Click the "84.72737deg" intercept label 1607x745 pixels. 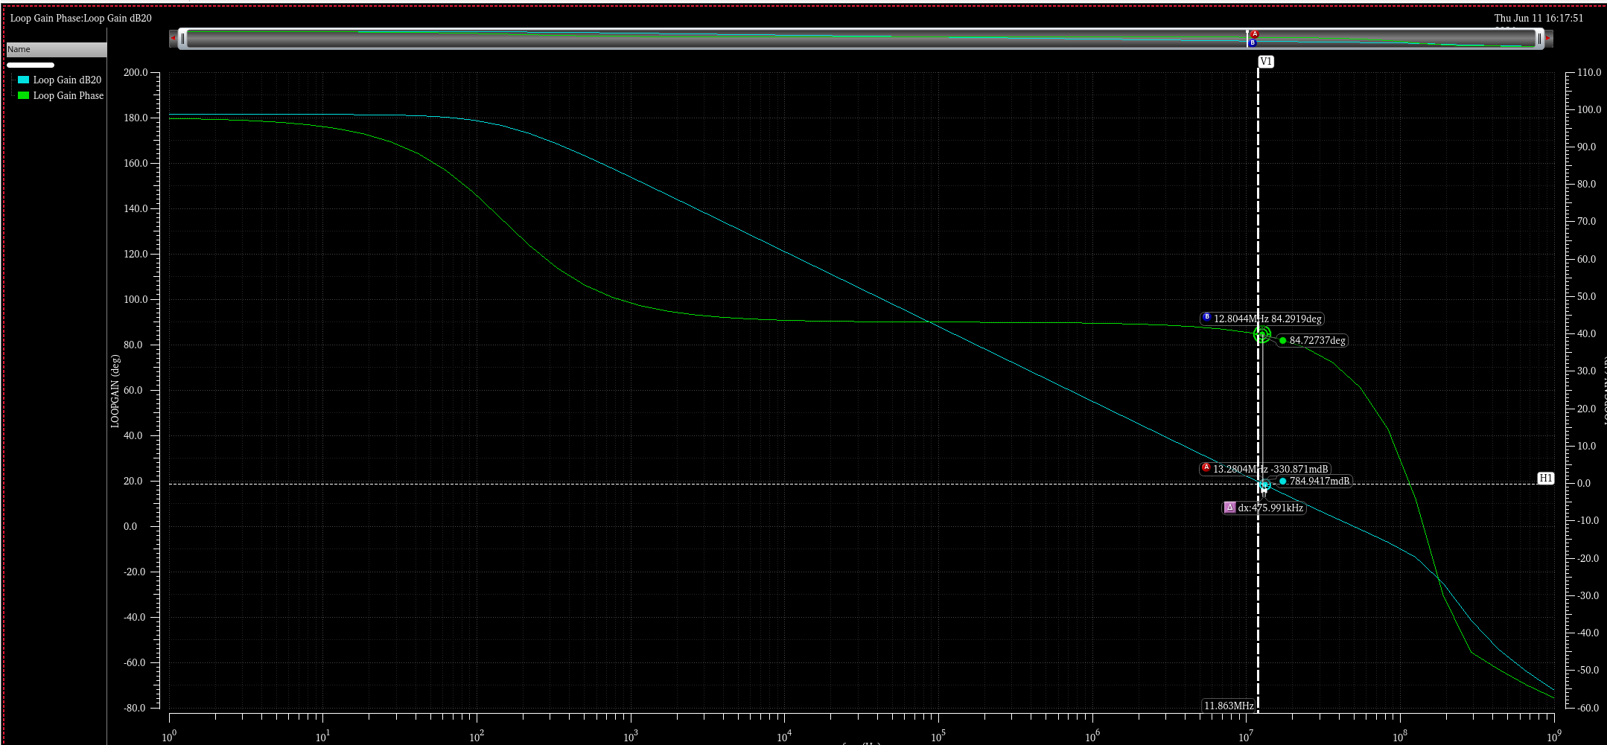tap(1317, 341)
